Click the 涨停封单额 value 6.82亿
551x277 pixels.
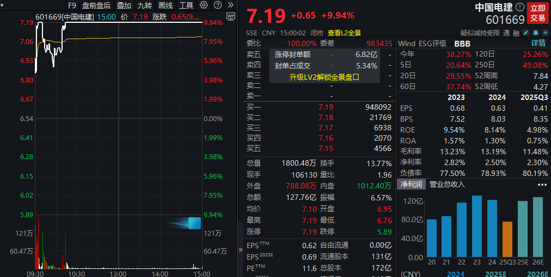pyautogui.click(x=366, y=54)
